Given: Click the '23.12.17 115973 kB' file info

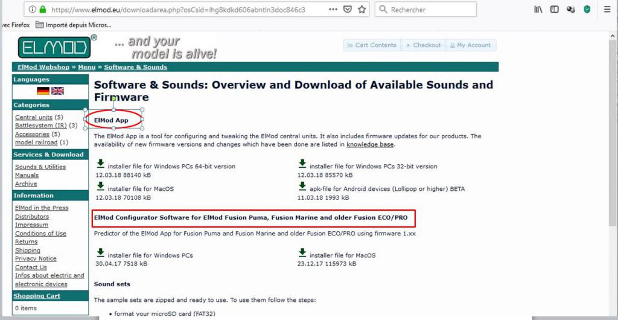Looking at the screenshot, I should pyautogui.click(x=327, y=264).
